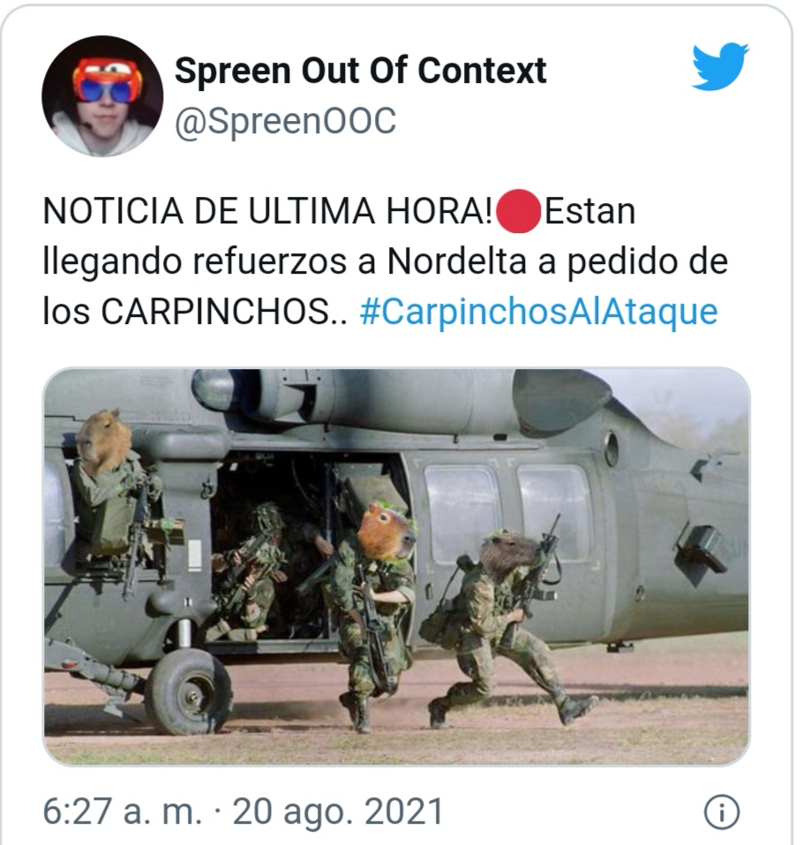This screenshot has width=810, height=845.
Task: Open the @SpreenOOC handle link
Action: click(x=285, y=121)
